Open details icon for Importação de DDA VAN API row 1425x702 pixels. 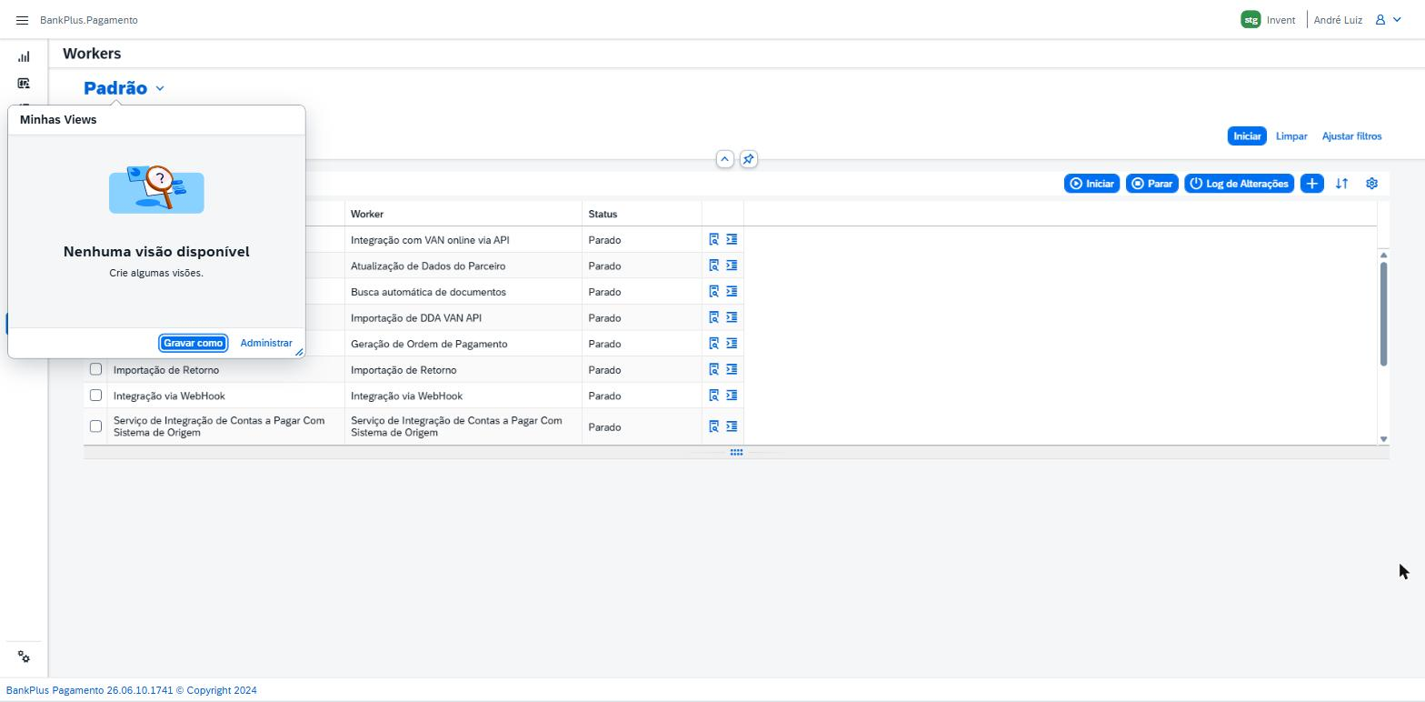click(x=714, y=317)
